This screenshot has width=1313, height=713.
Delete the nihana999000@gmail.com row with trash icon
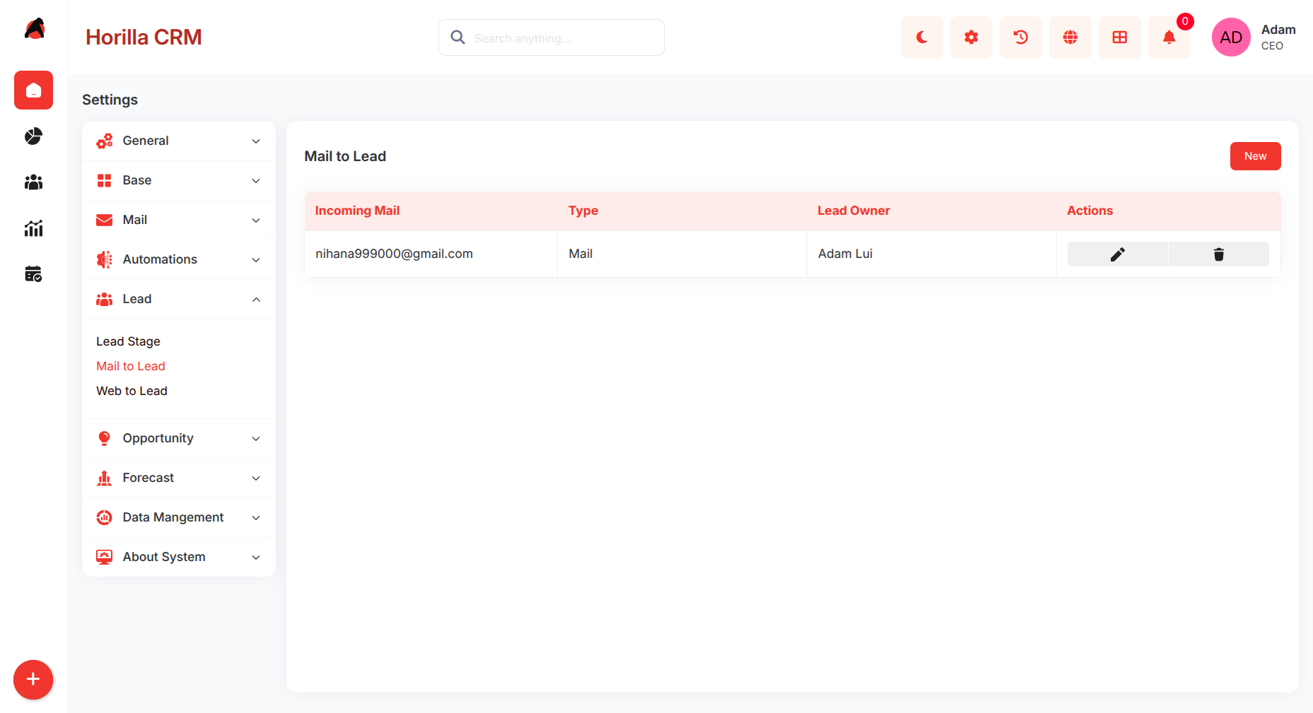[x=1219, y=254]
